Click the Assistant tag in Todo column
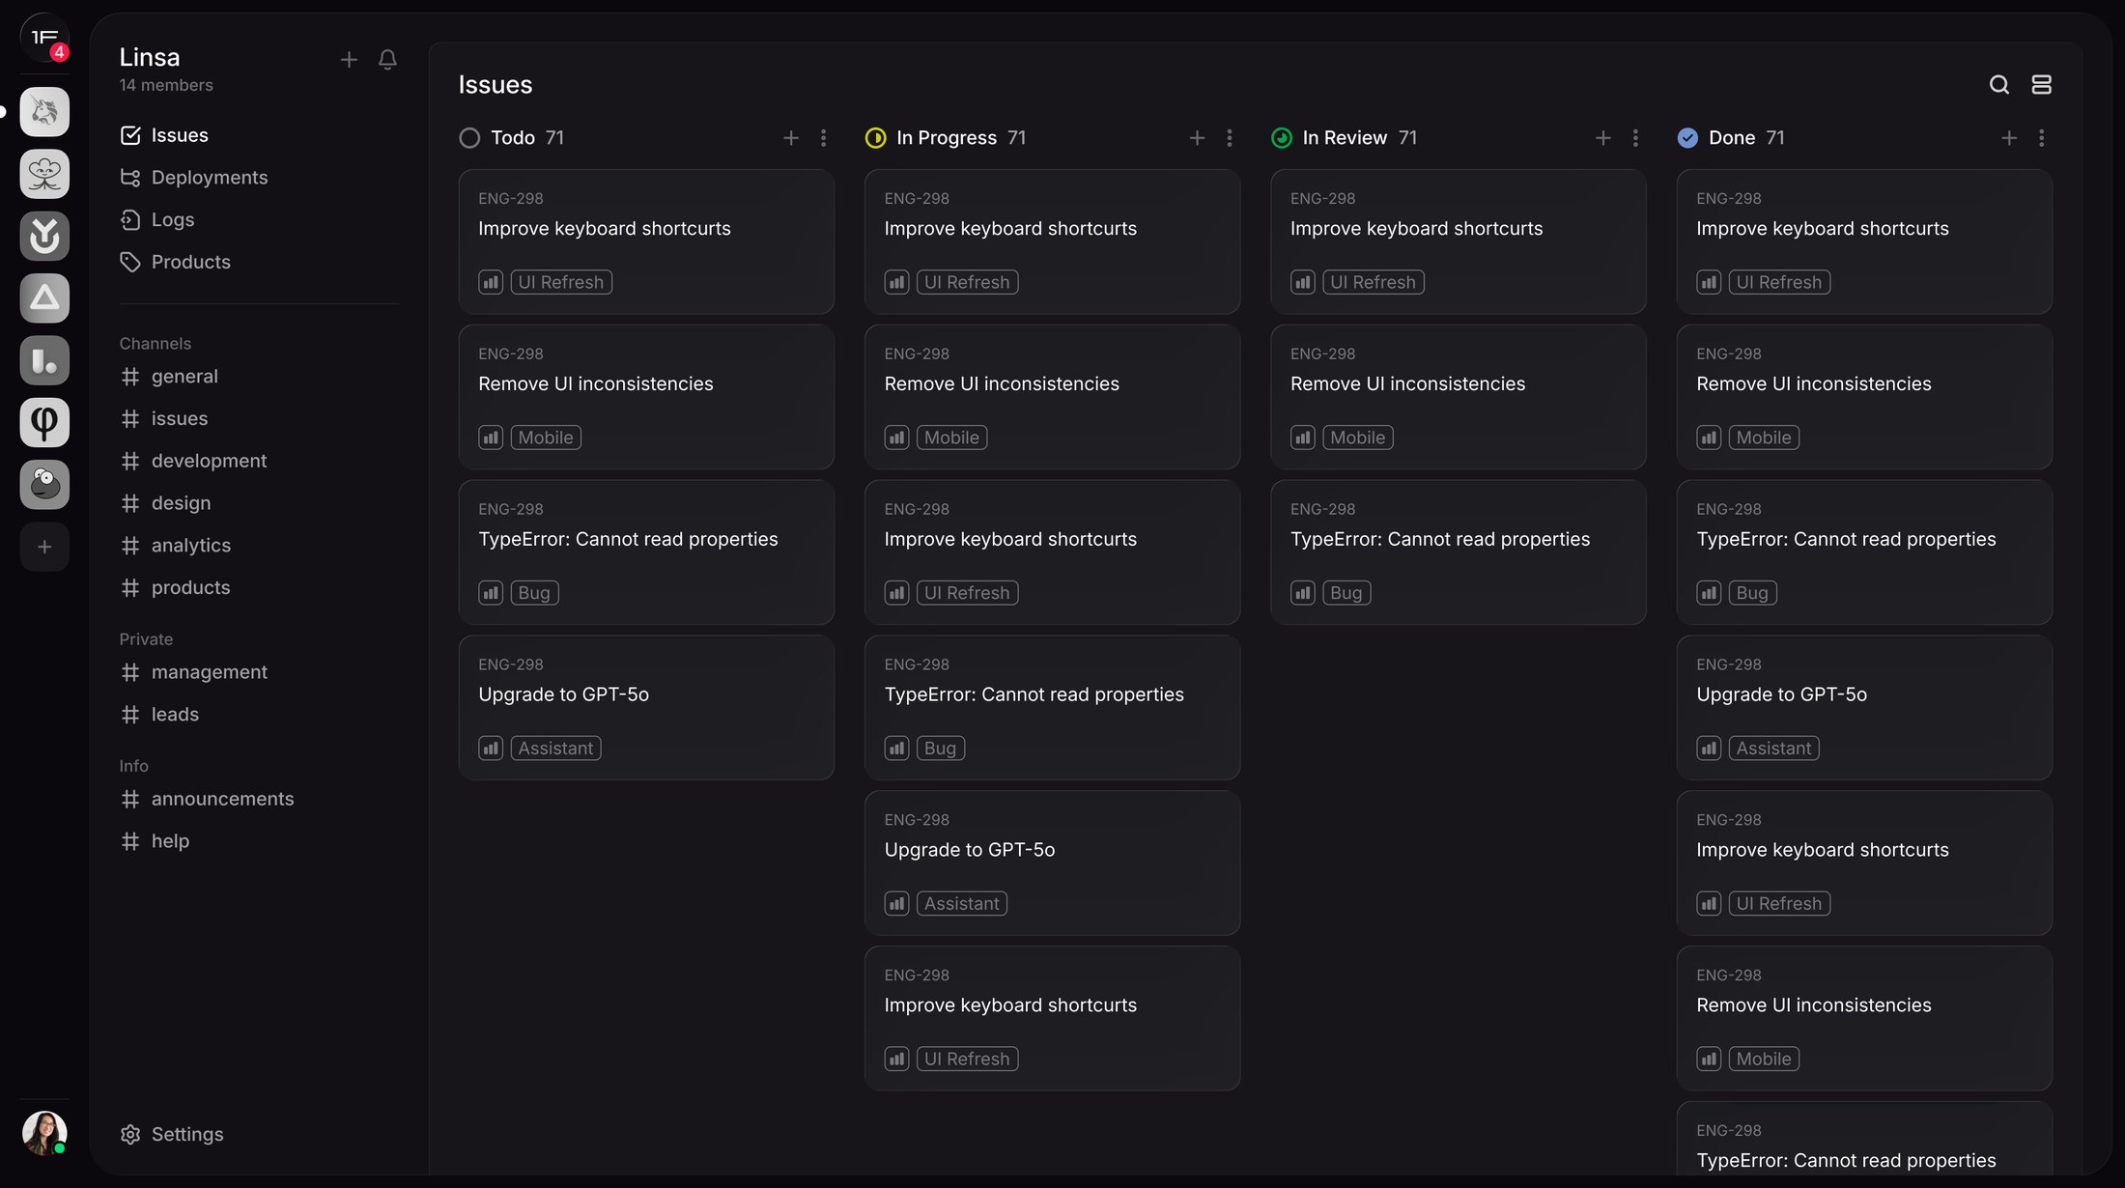 coord(555,749)
